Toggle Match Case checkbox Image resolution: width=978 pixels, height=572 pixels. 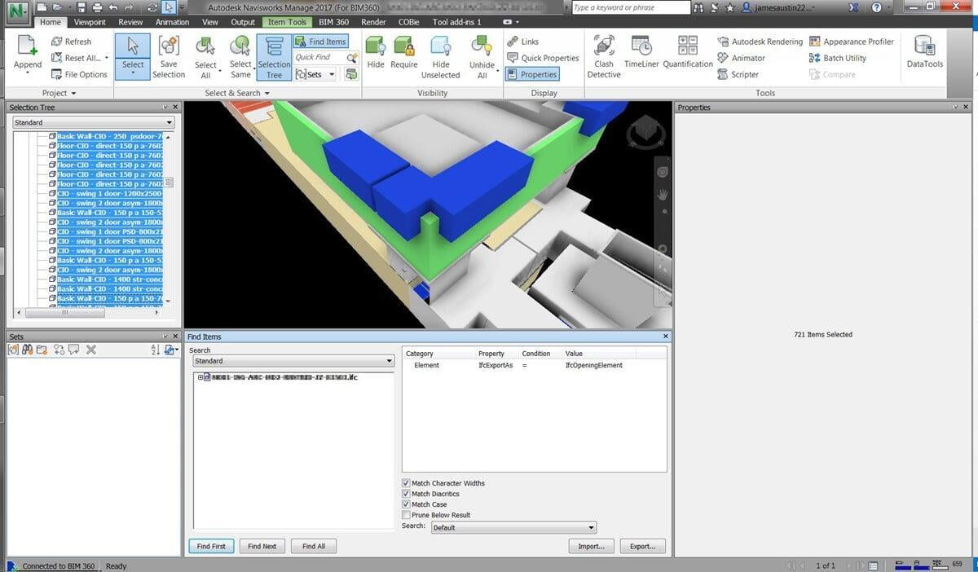[x=407, y=504]
